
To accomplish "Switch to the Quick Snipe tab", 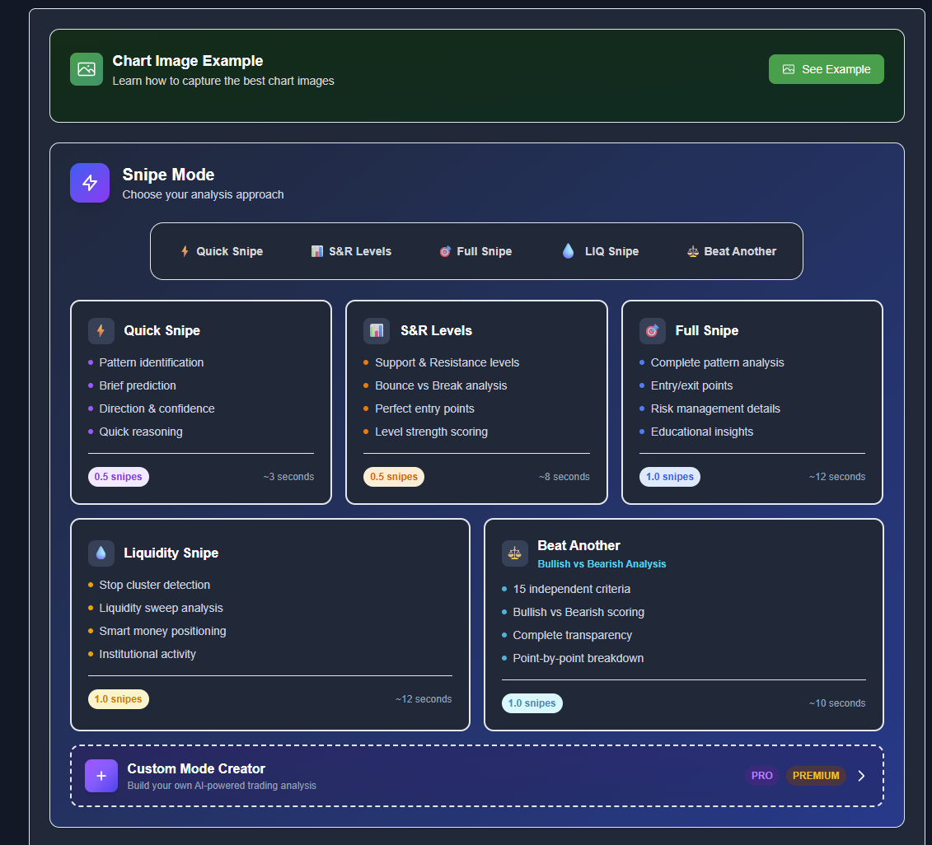I will point(222,250).
